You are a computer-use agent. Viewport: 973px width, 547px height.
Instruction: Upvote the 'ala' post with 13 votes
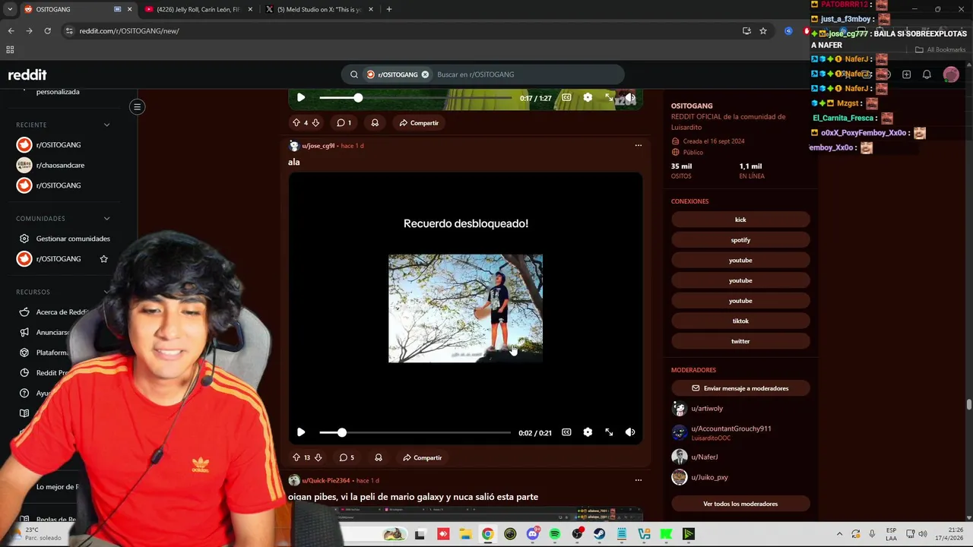[x=296, y=457]
